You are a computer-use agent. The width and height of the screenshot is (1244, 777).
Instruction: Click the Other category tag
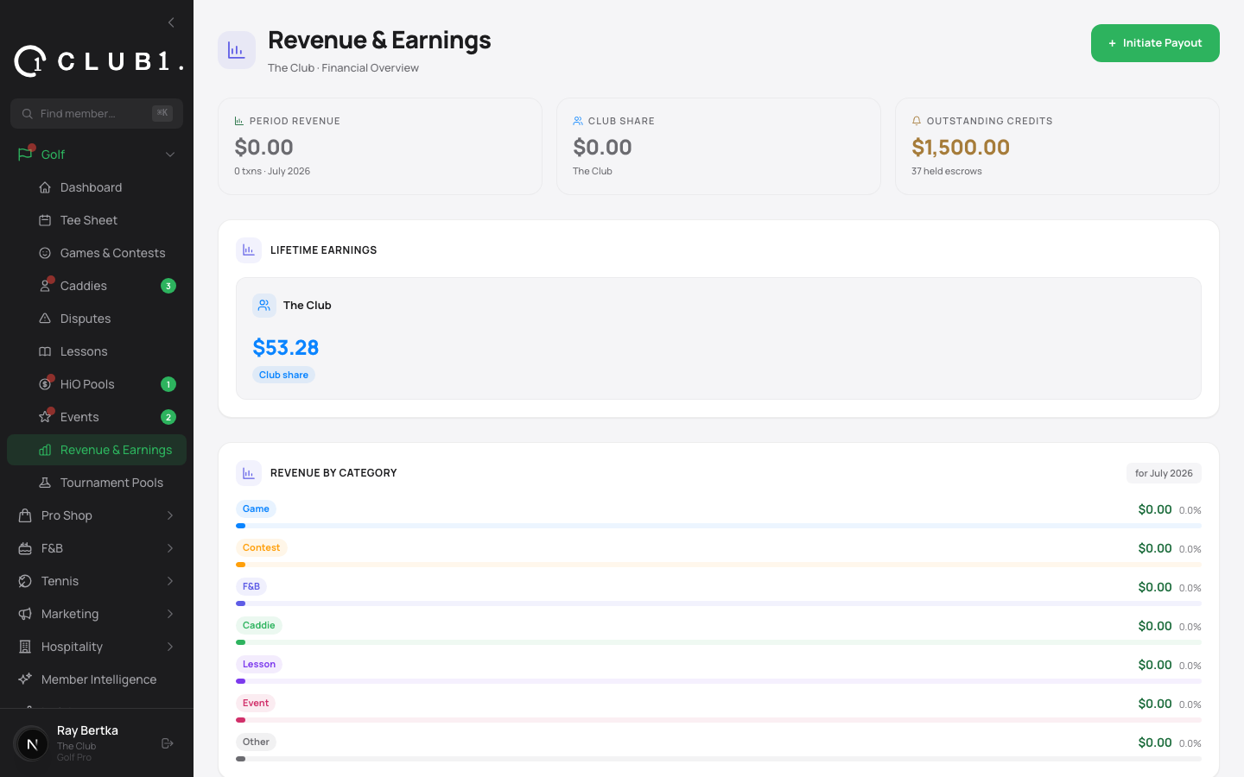[256, 742]
